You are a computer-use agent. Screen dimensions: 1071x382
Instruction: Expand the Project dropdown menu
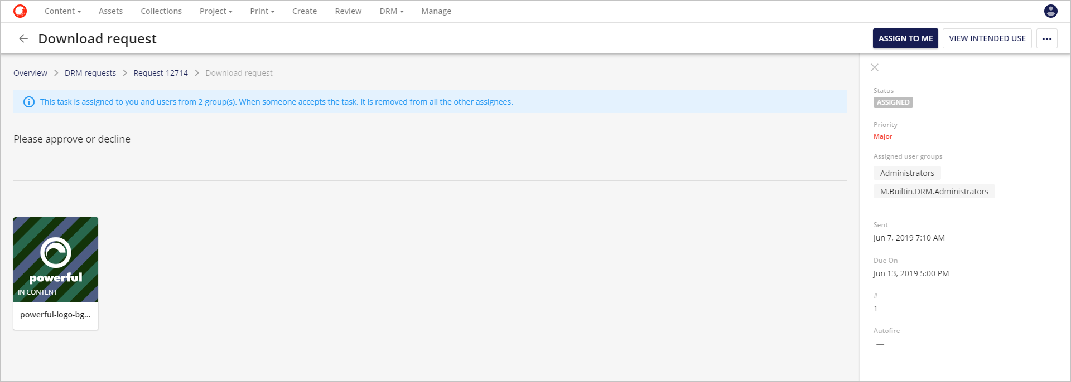click(x=216, y=11)
